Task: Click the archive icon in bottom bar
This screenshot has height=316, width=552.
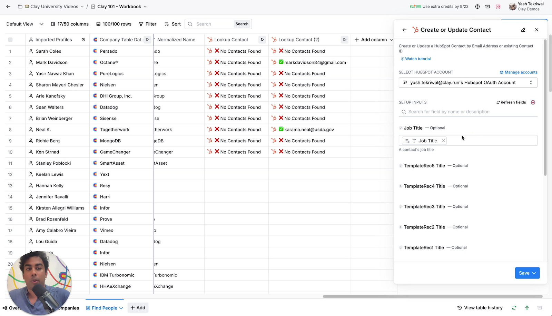Action: tap(540, 308)
